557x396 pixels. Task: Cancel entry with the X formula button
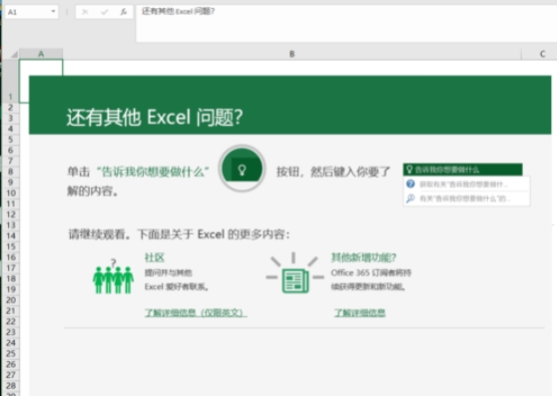pos(85,12)
